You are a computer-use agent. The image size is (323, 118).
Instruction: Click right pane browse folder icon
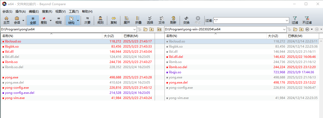295,29
